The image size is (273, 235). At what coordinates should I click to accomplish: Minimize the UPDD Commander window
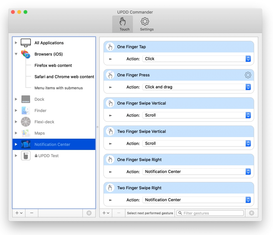[x=19, y=12]
